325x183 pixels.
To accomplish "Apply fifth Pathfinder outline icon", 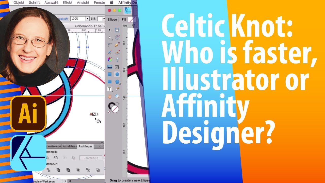I will 88,170.
